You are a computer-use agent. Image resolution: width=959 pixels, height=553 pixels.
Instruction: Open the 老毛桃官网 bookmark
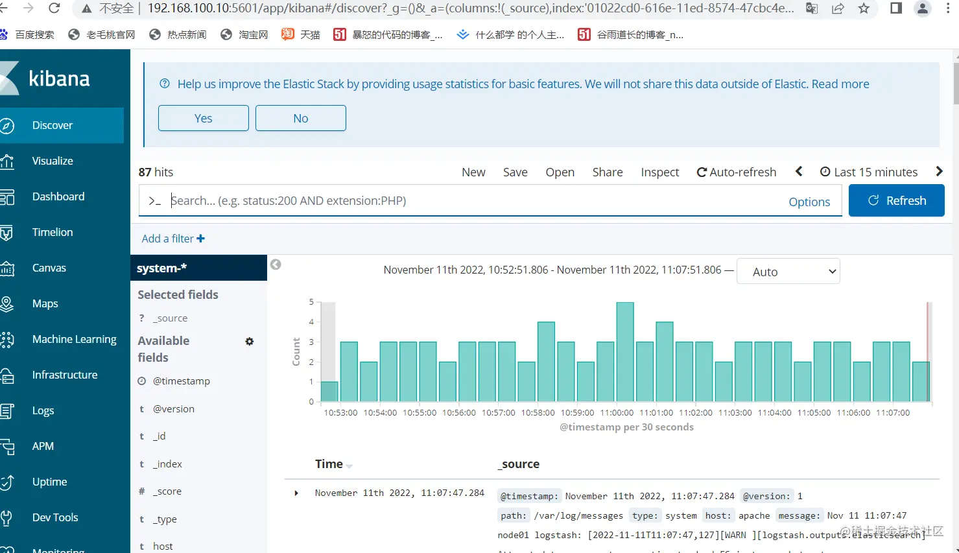coord(102,34)
